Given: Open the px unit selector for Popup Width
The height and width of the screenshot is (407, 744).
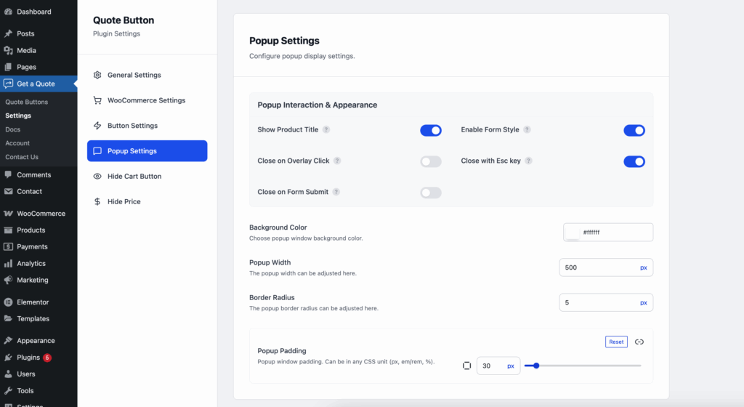Looking at the screenshot, I should click(643, 267).
